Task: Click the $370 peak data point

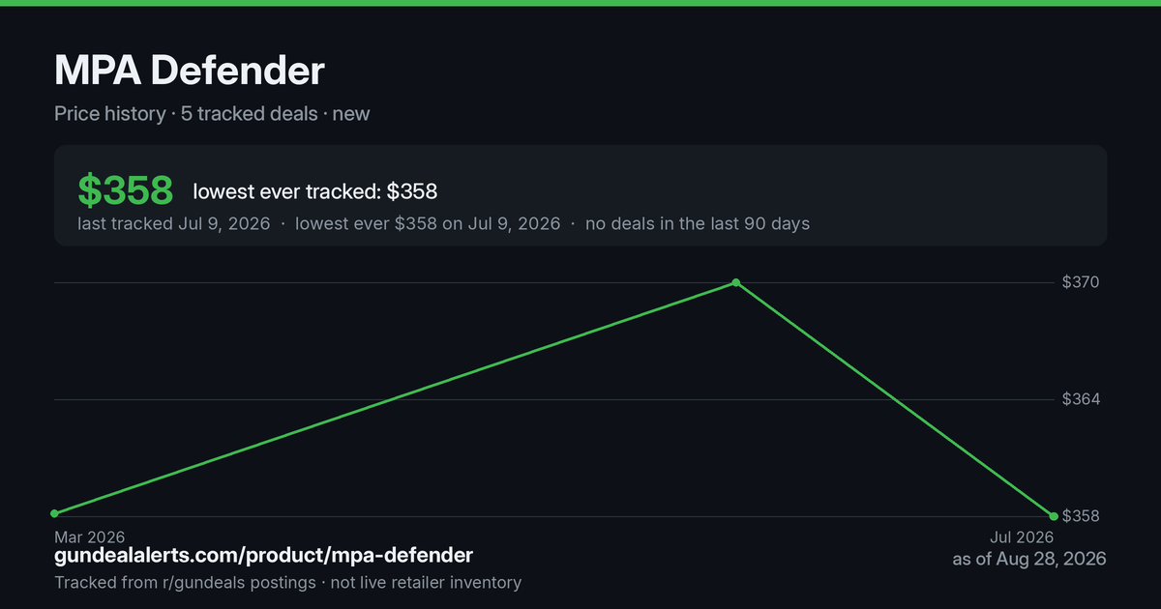Action: [736, 282]
